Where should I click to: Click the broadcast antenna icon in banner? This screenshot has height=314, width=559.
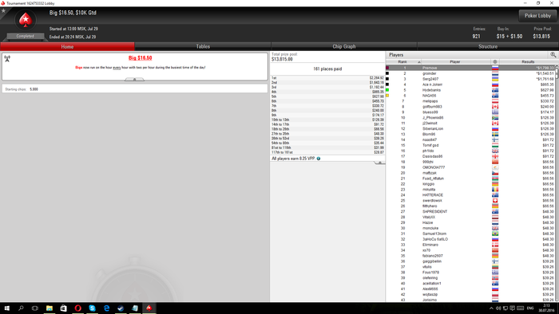pos(7,59)
